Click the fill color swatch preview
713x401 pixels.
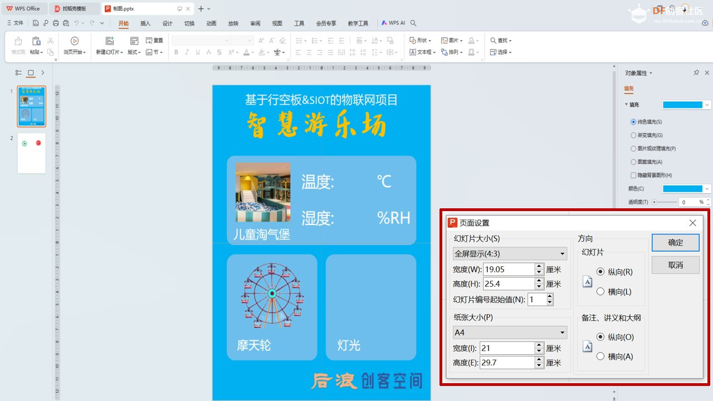pyautogui.click(x=682, y=105)
